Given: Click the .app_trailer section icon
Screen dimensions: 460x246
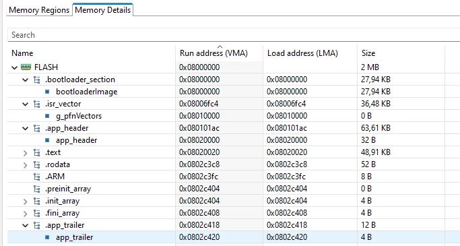Looking at the screenshot, I should (x=37, y=225).
